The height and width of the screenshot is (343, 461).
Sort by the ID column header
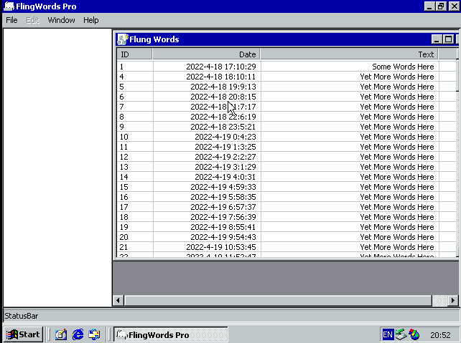click(x=134, y=54)
